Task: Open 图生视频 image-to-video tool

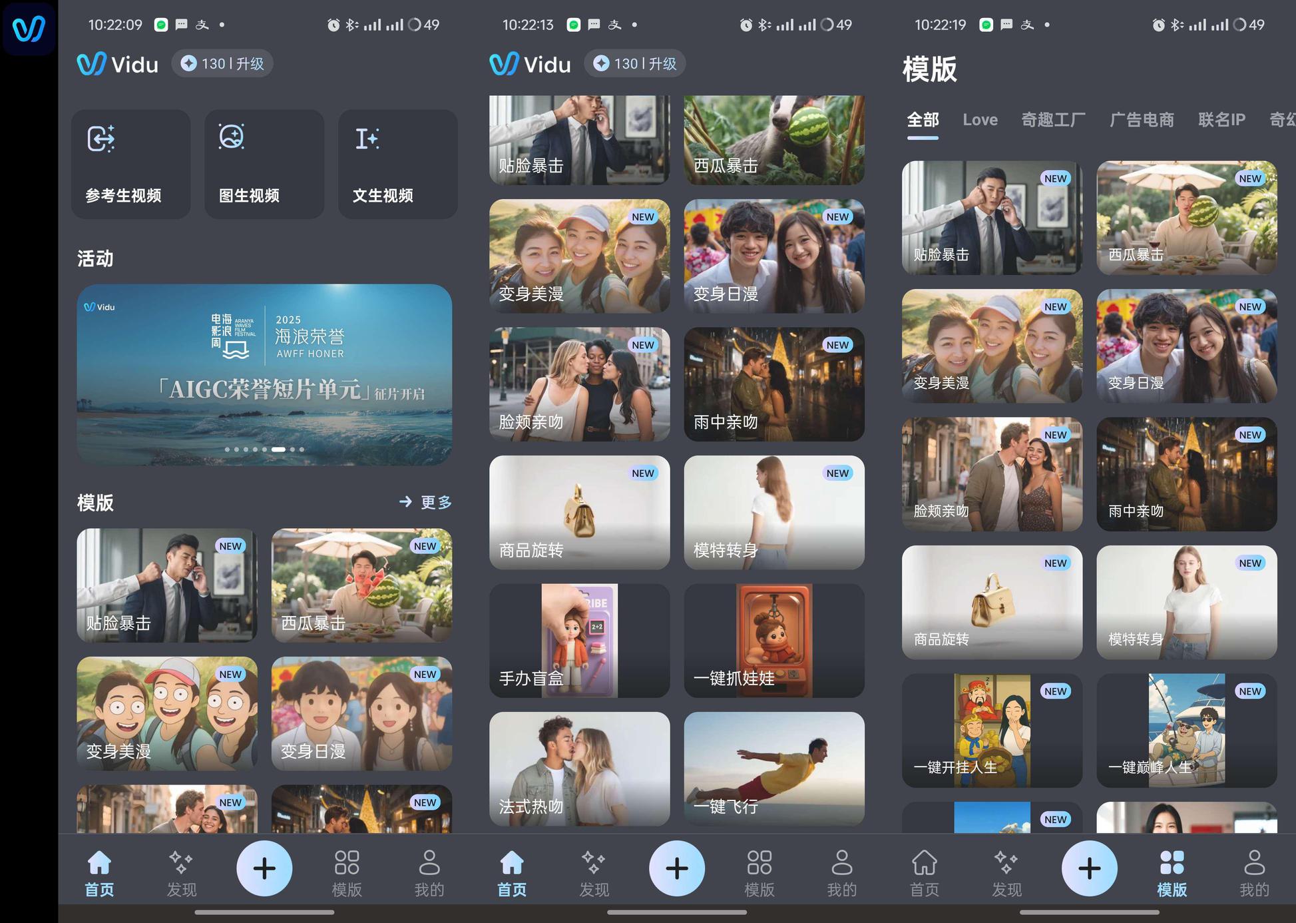Action: click(264, 164)
